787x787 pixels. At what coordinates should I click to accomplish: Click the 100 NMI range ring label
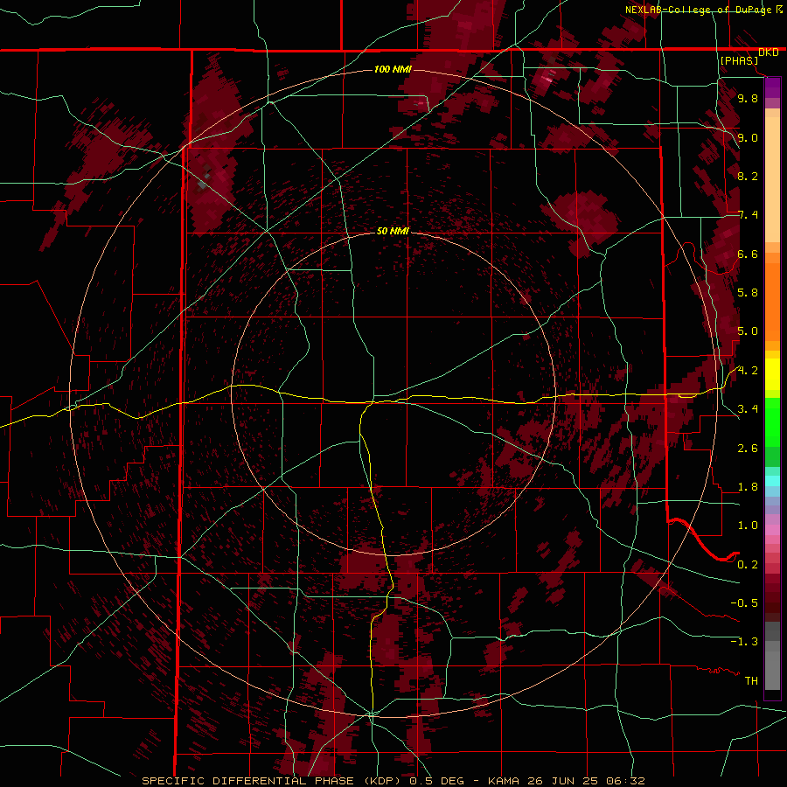click(x=393, y=69)
